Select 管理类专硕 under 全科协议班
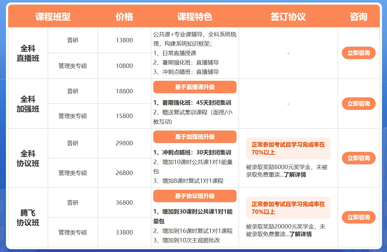The height and width of the screenshot is (252, 387). [73, 173]
